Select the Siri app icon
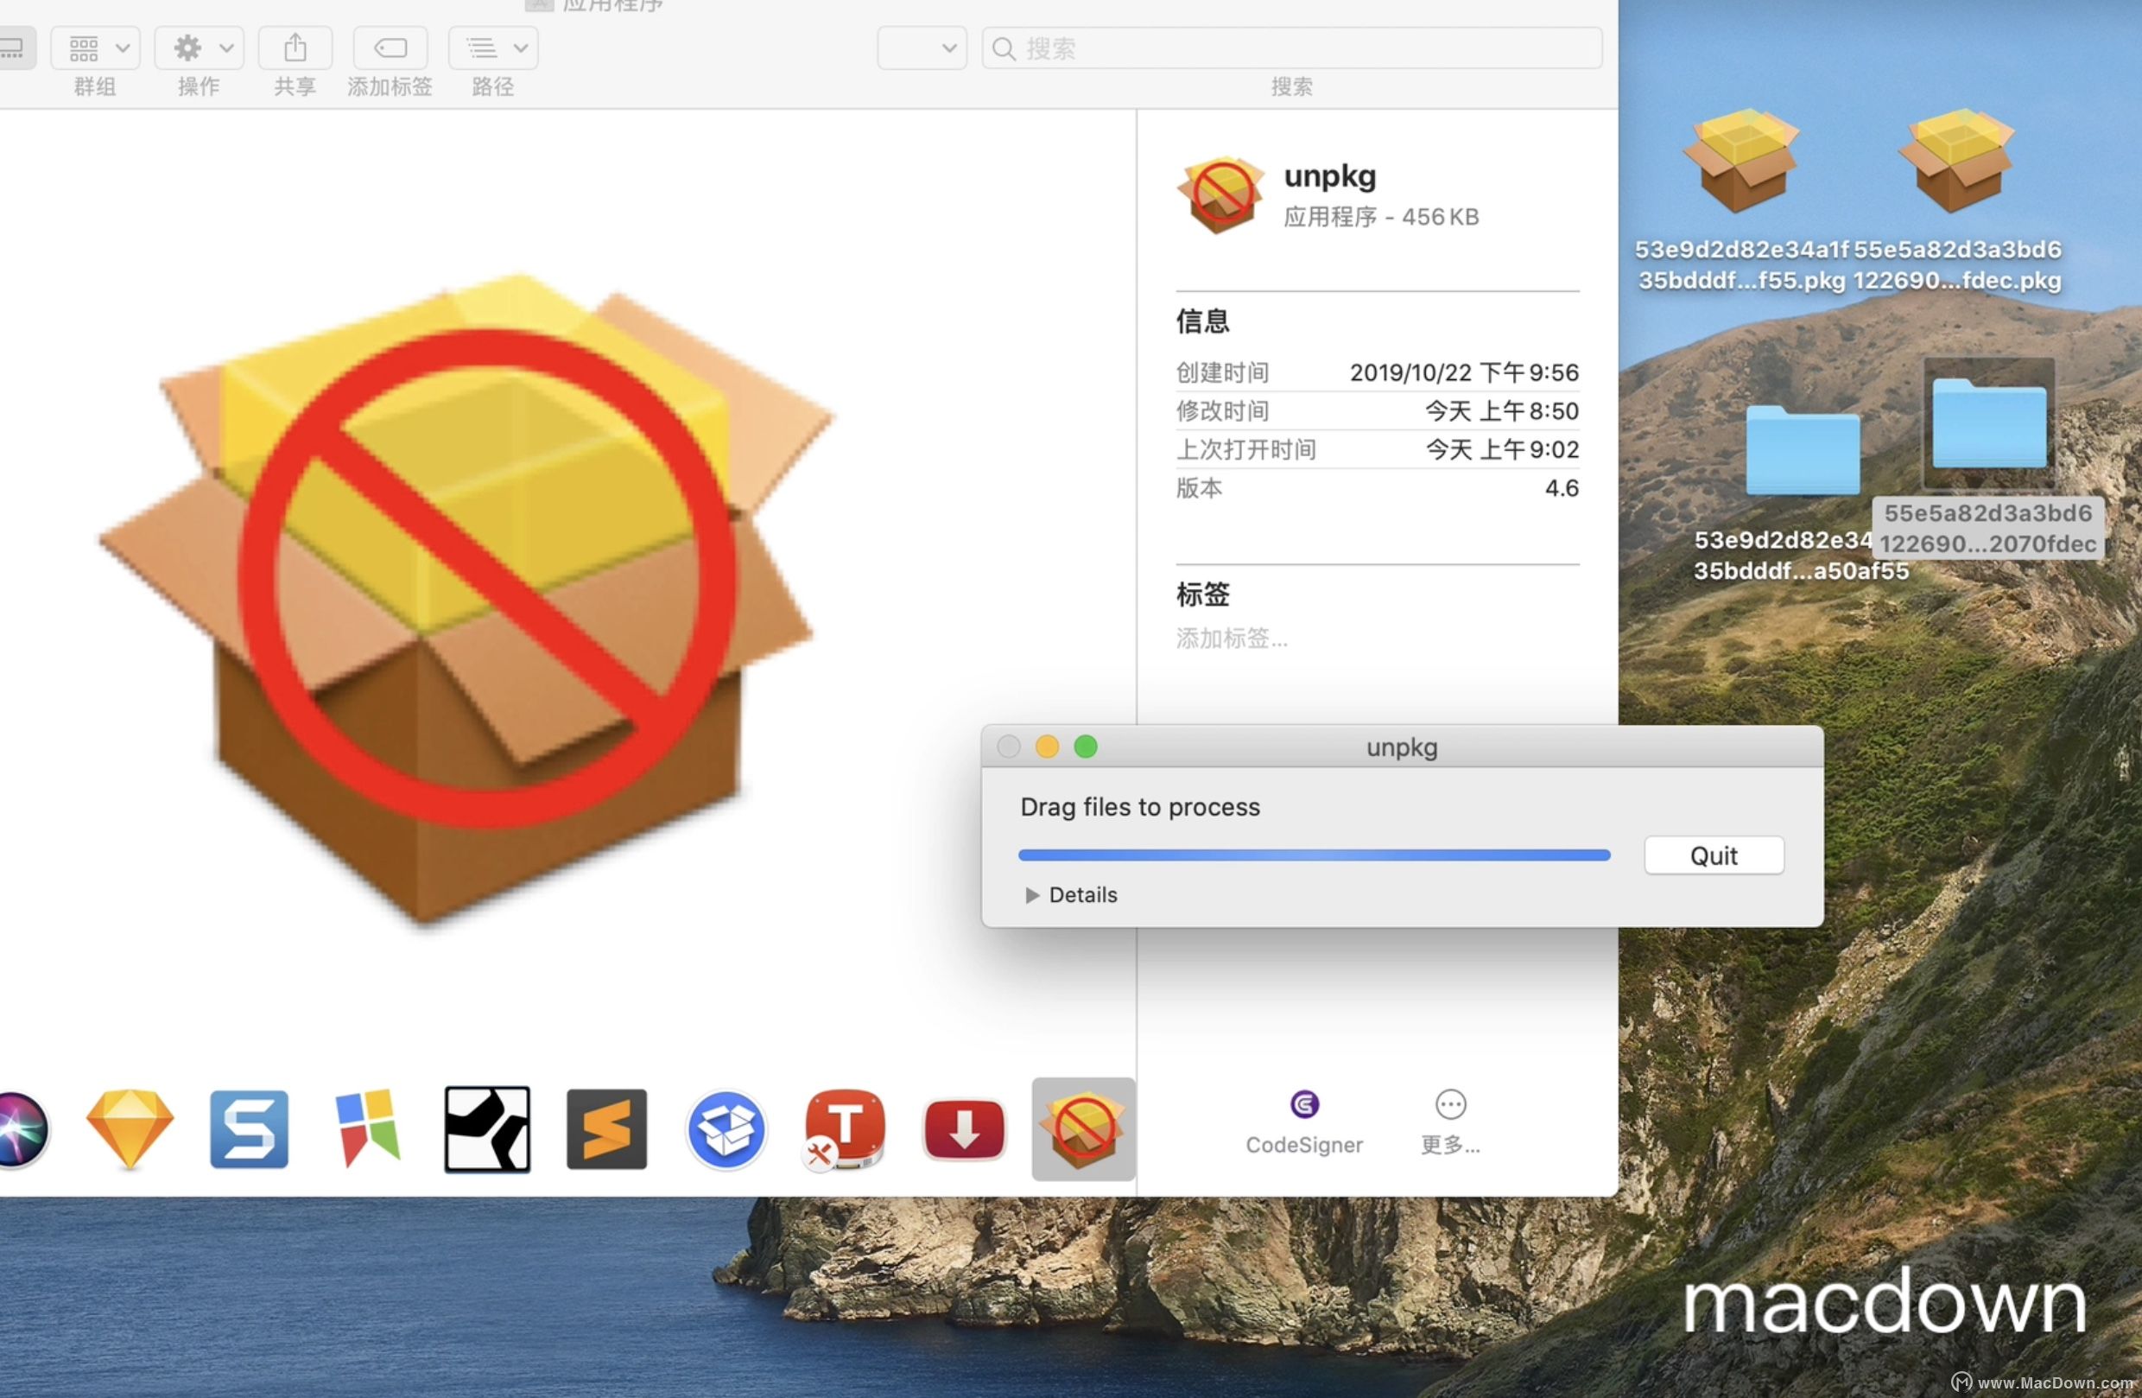This screenshot has height=1398, width=2142. pos(22,1130)
